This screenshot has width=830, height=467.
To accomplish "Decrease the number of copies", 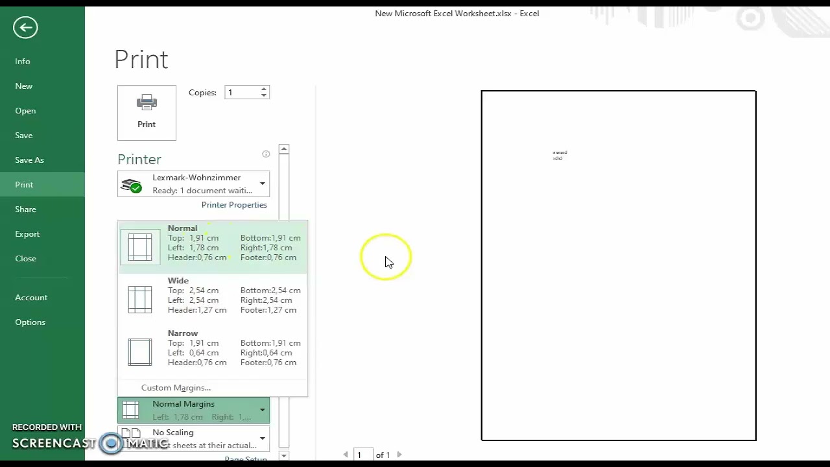I will (x=263, y=96).
